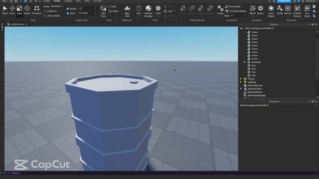Switch to the HOME ribbon tab
Viewport: 319px width, 179px height.
pyautogui.click(x=46, y=1)
